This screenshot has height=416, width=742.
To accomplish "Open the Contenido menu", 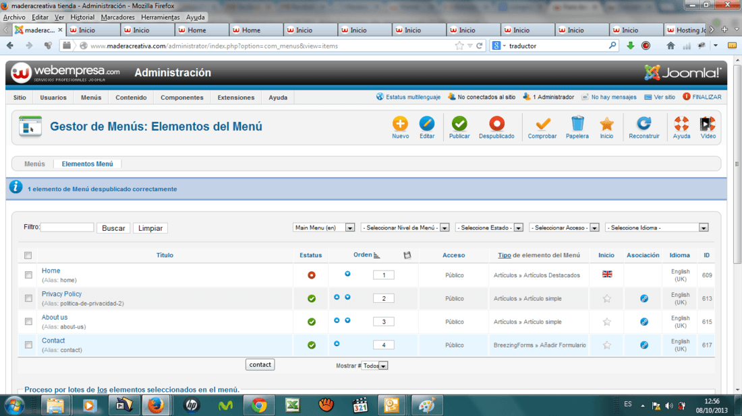I will pos(131,98).
